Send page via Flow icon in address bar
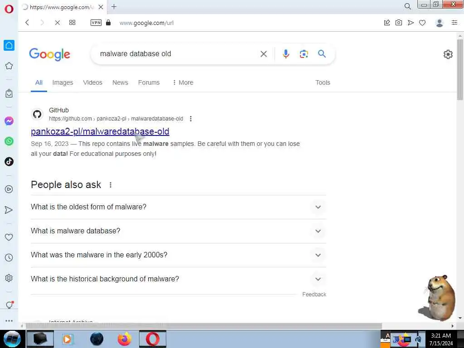 pos(411,23)
